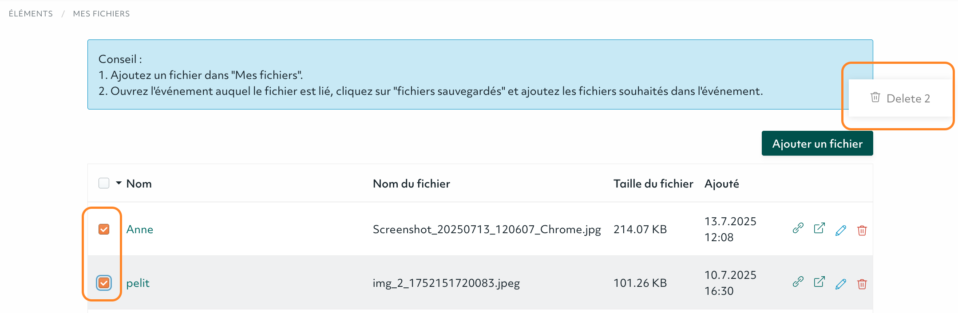The height and width of the screenshot is (313, 958).
Task: Select the MES FICHIERS breadcrumb item
Action: tap(101, 13)
